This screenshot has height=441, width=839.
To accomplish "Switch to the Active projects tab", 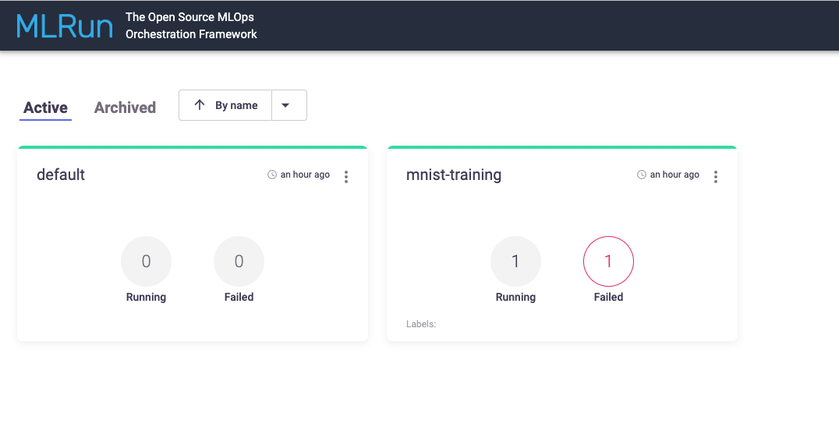I will 45,108.
